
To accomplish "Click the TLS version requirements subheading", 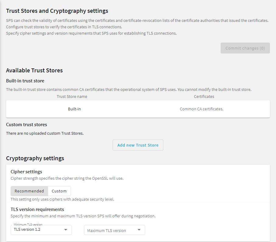I will coord(37,209).
